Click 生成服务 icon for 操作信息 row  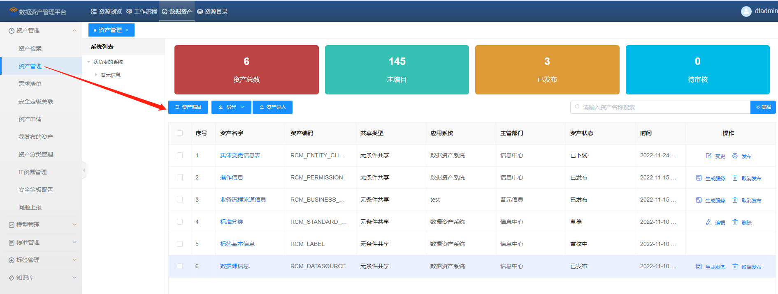tap(699, 178)
